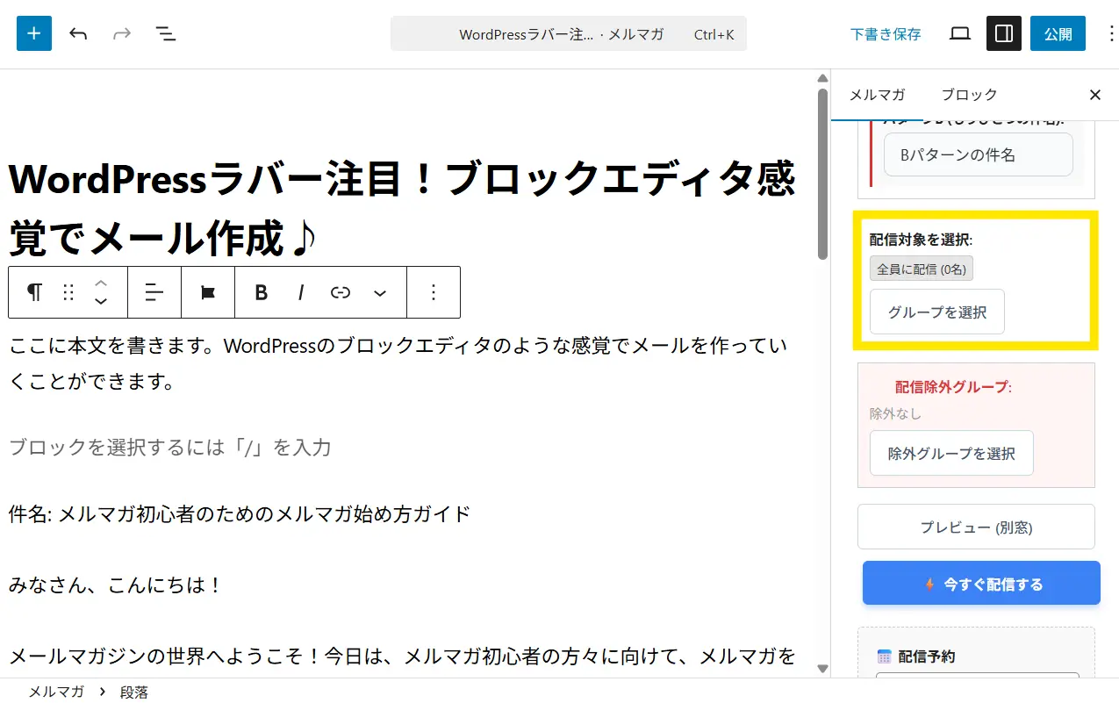The image size is (1119, 703).
Task: Select the メルマガ sidebar tab
Action: [x=877, y=95]
